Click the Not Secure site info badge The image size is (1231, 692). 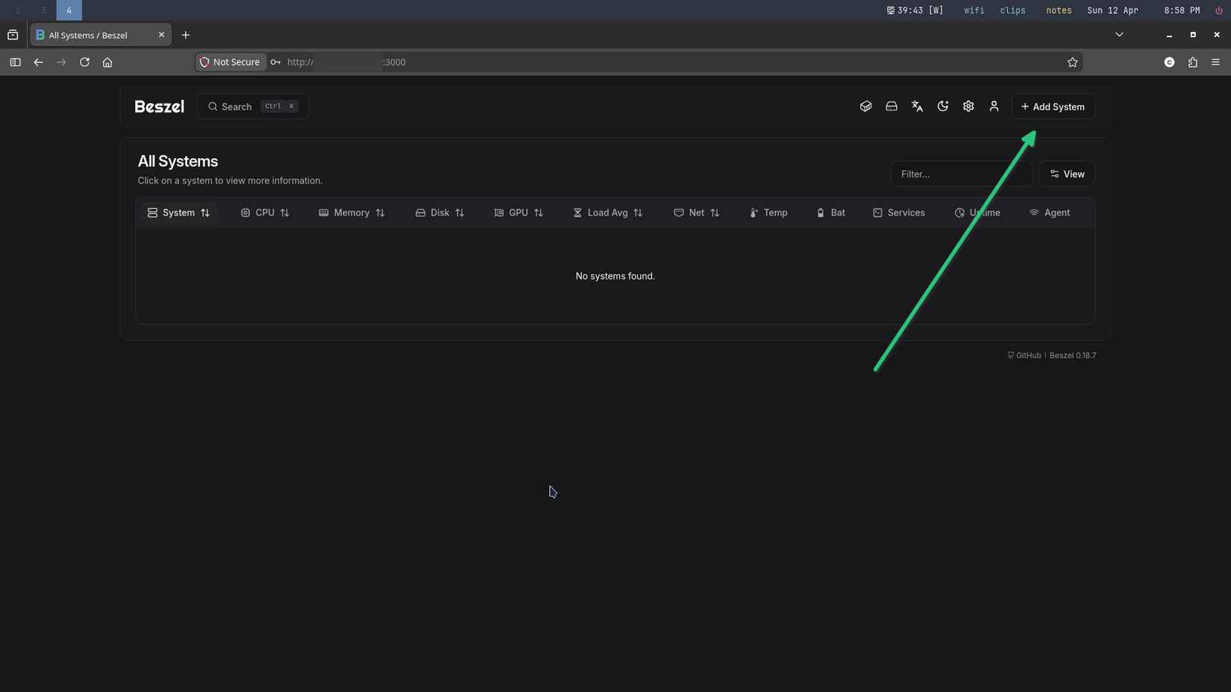(231, 63)
